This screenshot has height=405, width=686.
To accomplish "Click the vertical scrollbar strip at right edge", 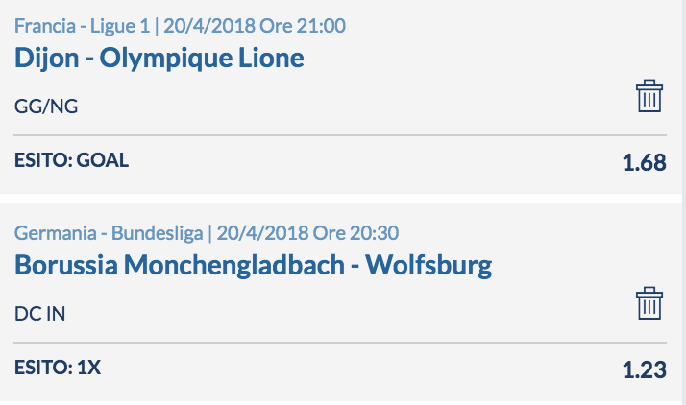I will (x=684, y=202).
